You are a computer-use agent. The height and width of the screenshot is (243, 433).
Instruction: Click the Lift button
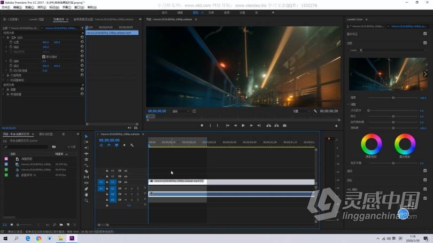(268, 126)
